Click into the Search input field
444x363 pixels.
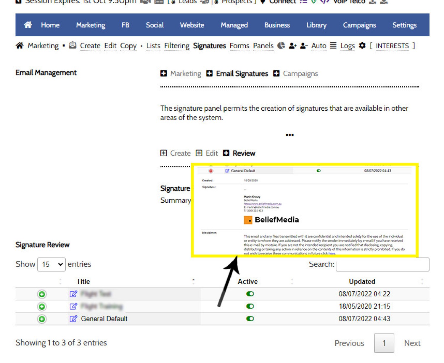click(x=382, y=264)
